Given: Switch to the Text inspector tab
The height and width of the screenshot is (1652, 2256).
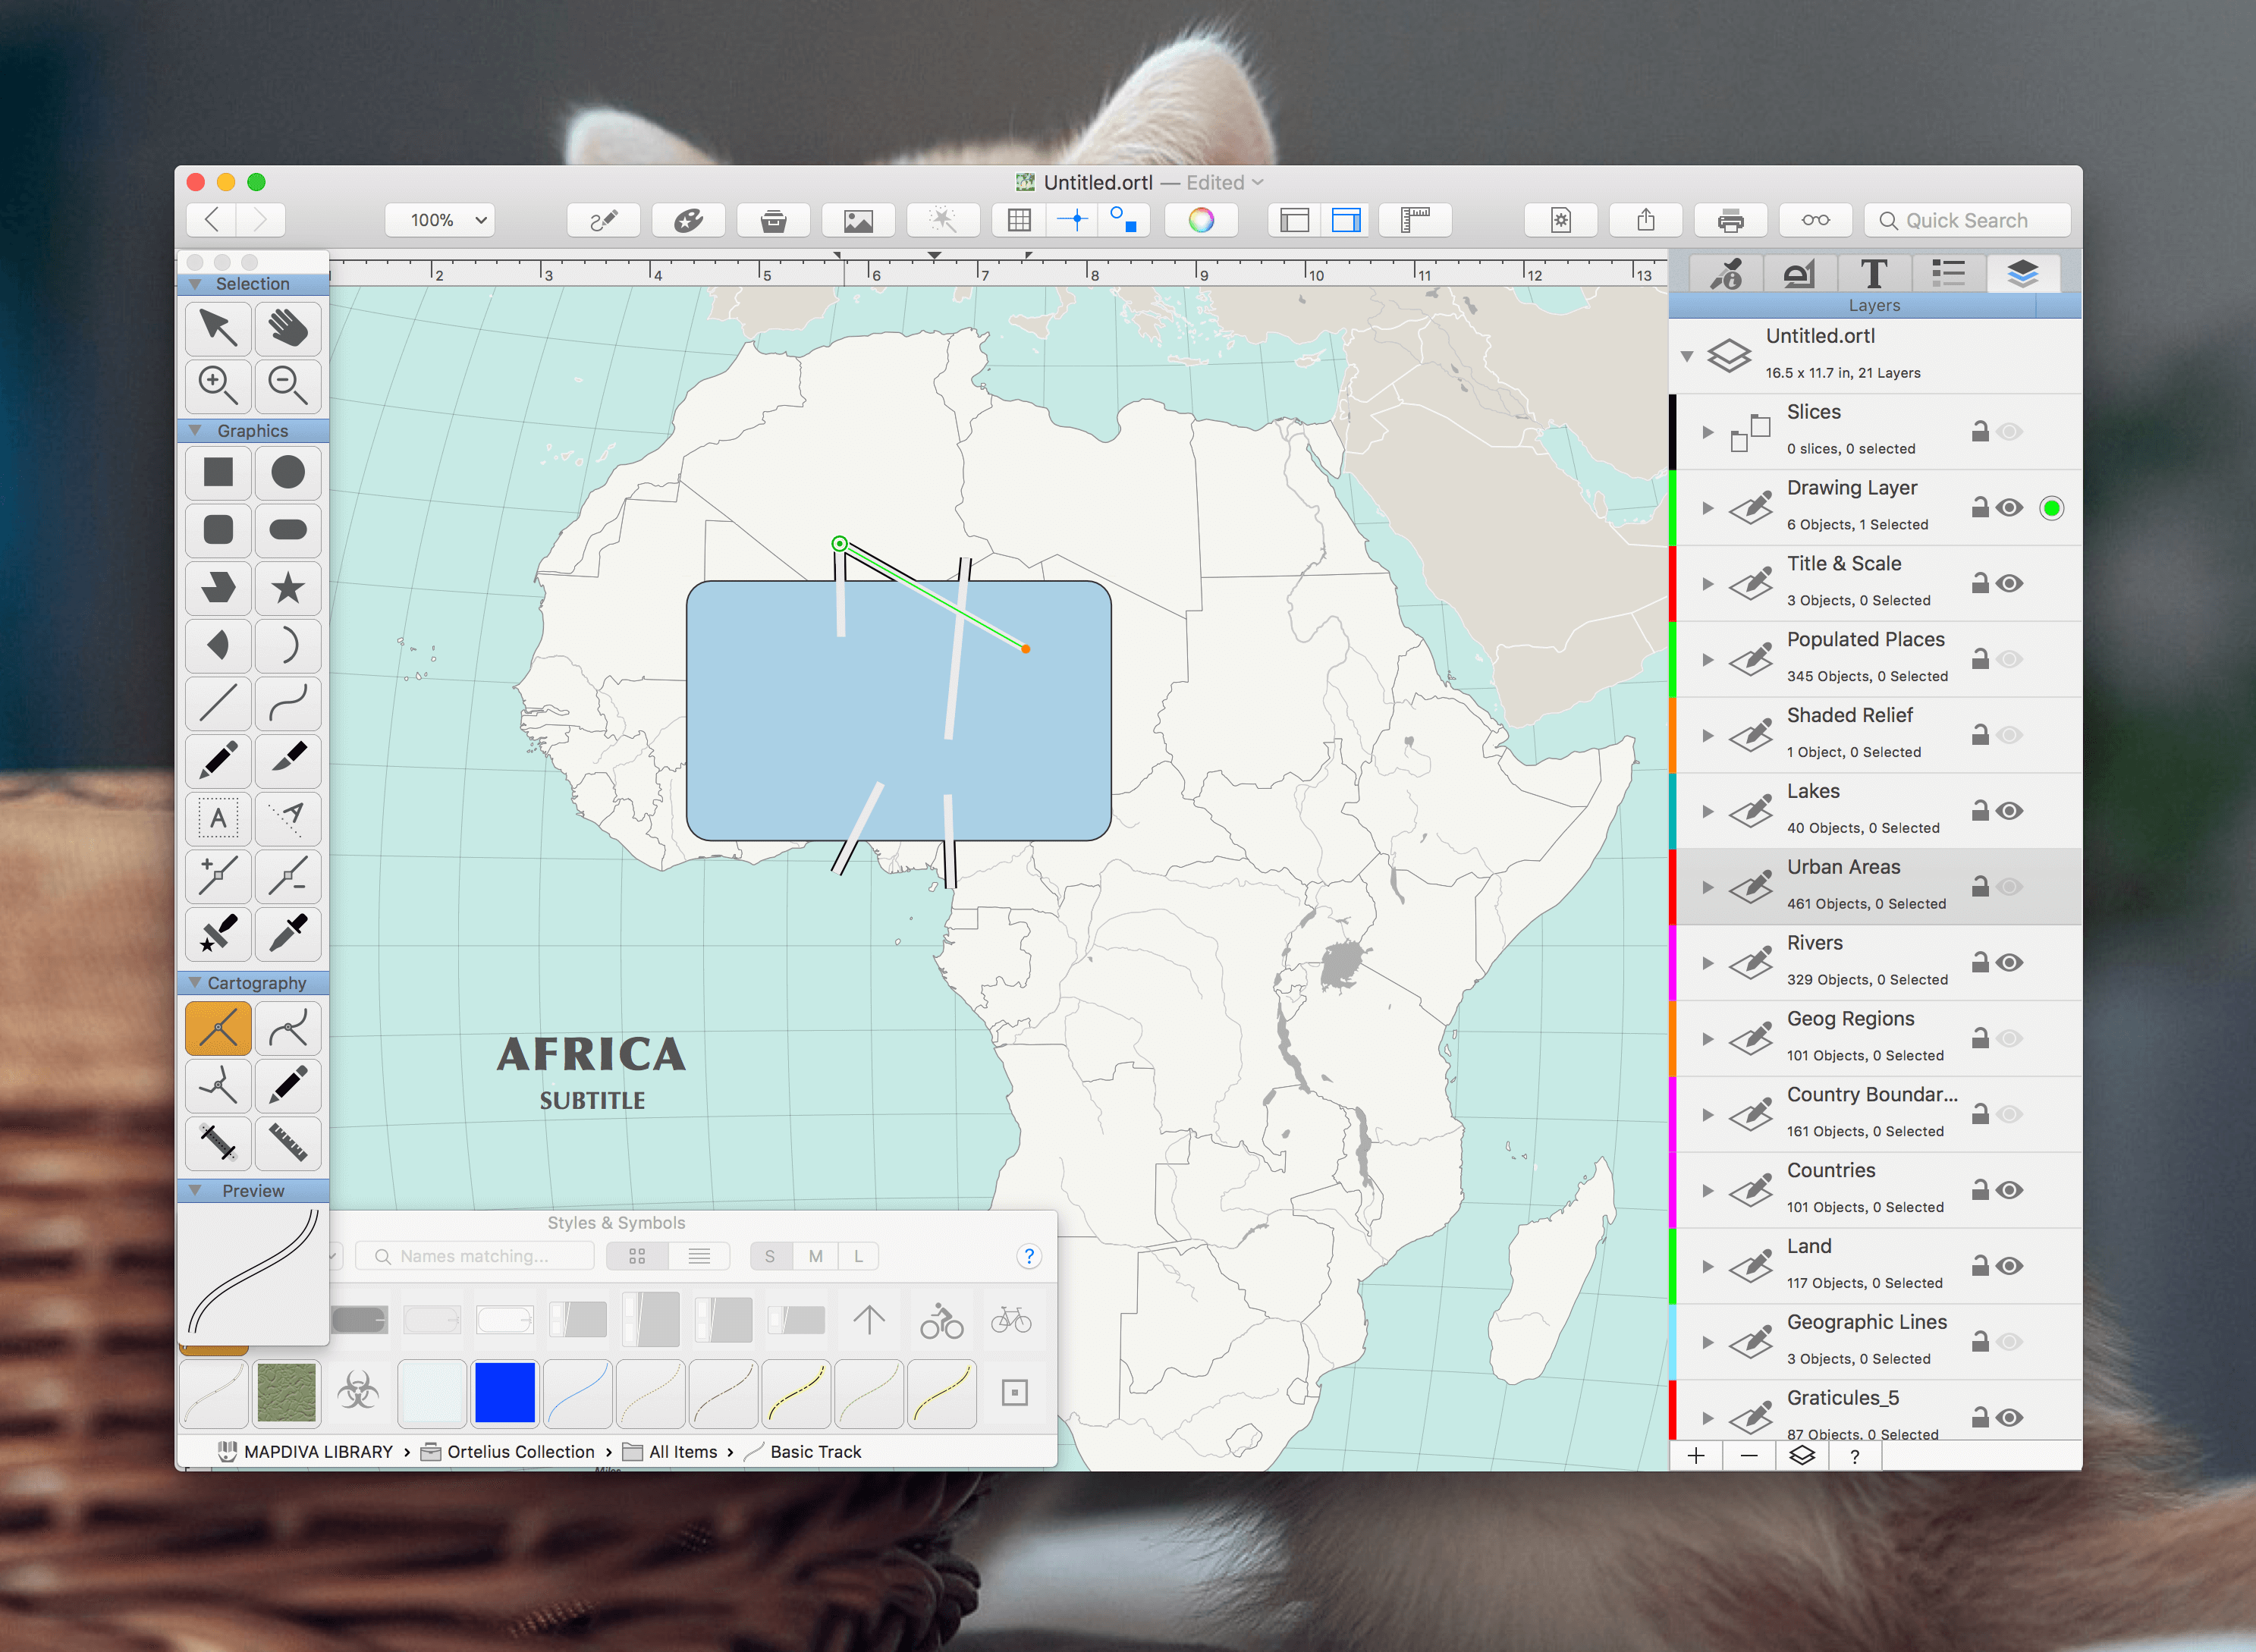Looking at the screenshot, I should (1873, 273).
